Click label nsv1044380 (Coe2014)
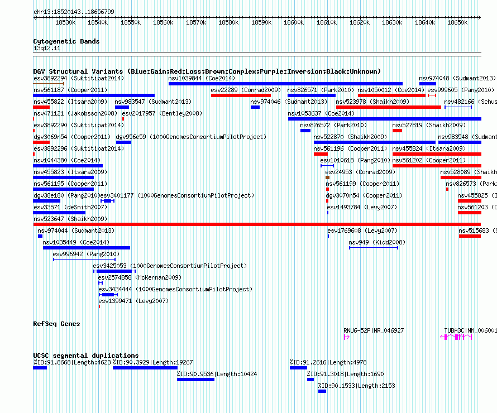This screenshot has height=413, width=497. (x=67, y=160)
